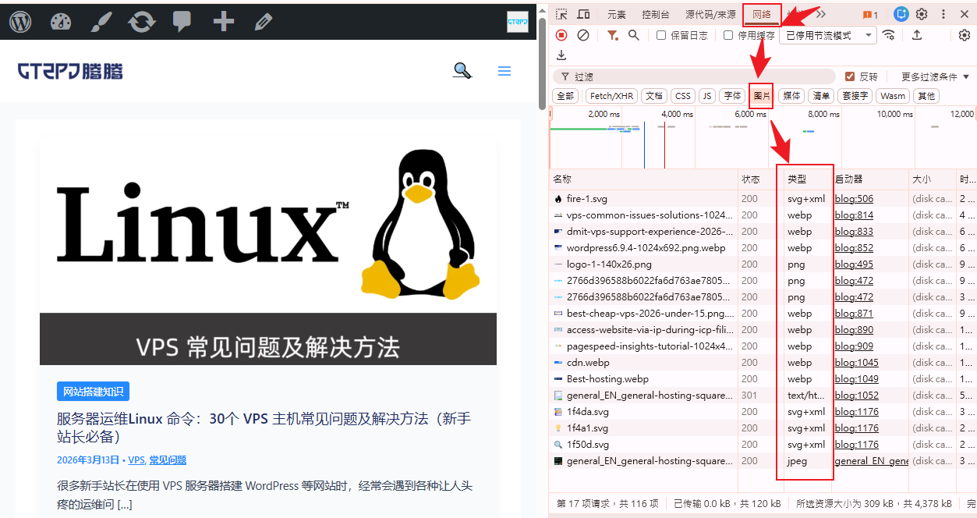
Task: Click the paintbrush Customize icon
Action: (x=101, y=22)
